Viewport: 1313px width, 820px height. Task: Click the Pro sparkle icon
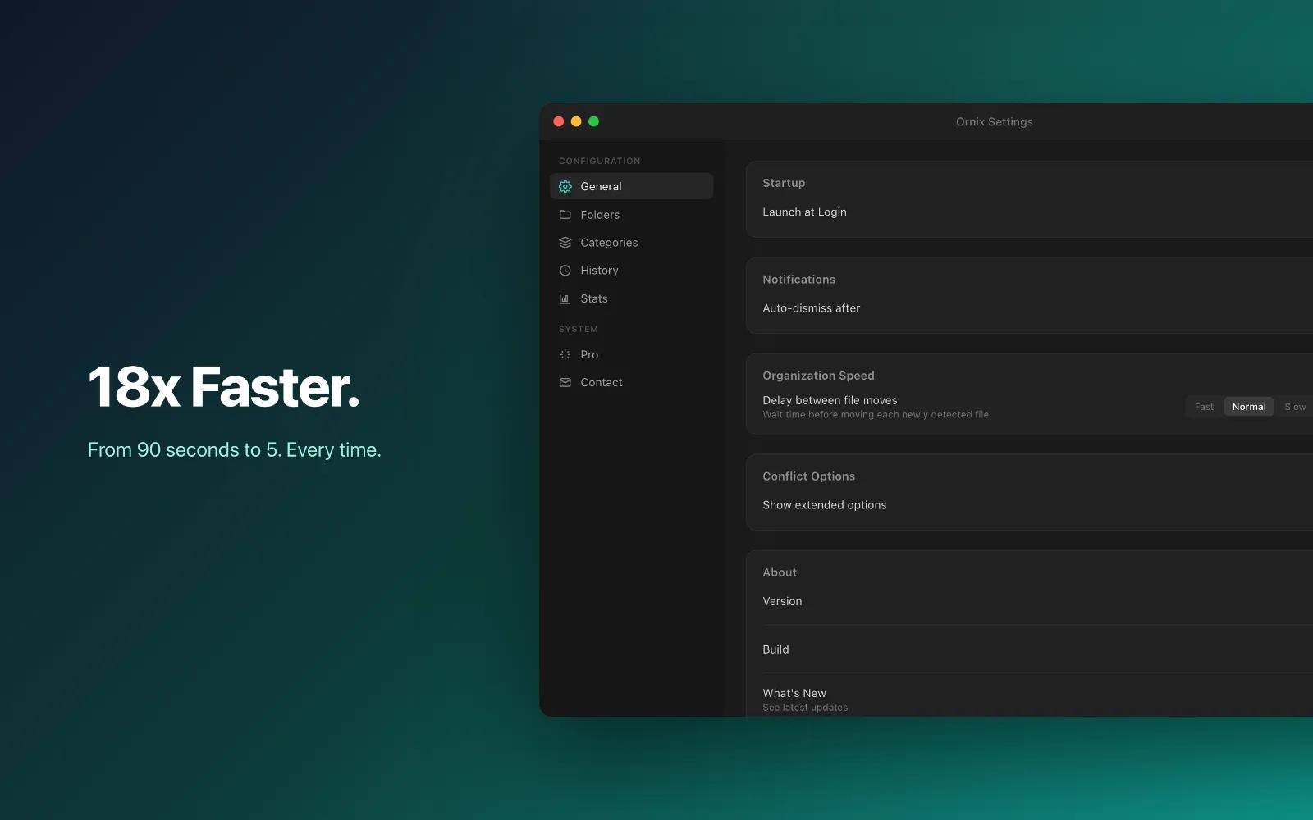point(565,354)
